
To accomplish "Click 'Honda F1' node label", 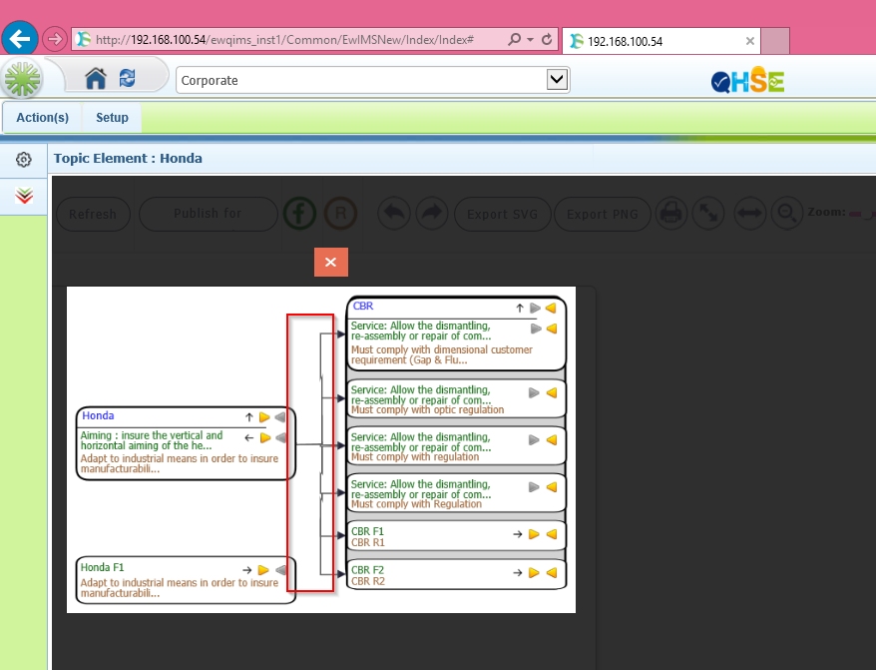I will [102, 567].
